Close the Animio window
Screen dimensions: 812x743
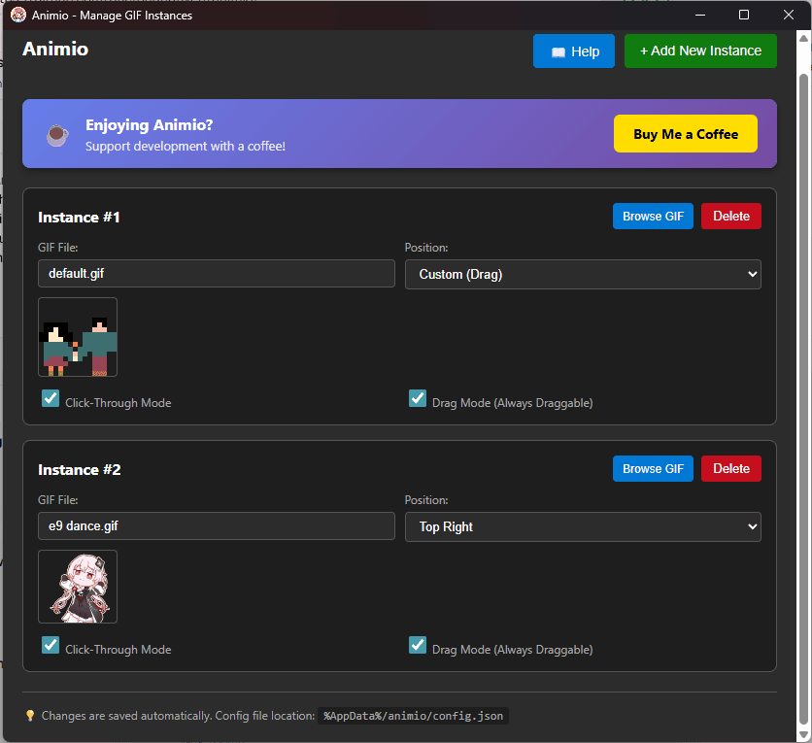coord(789,16)
